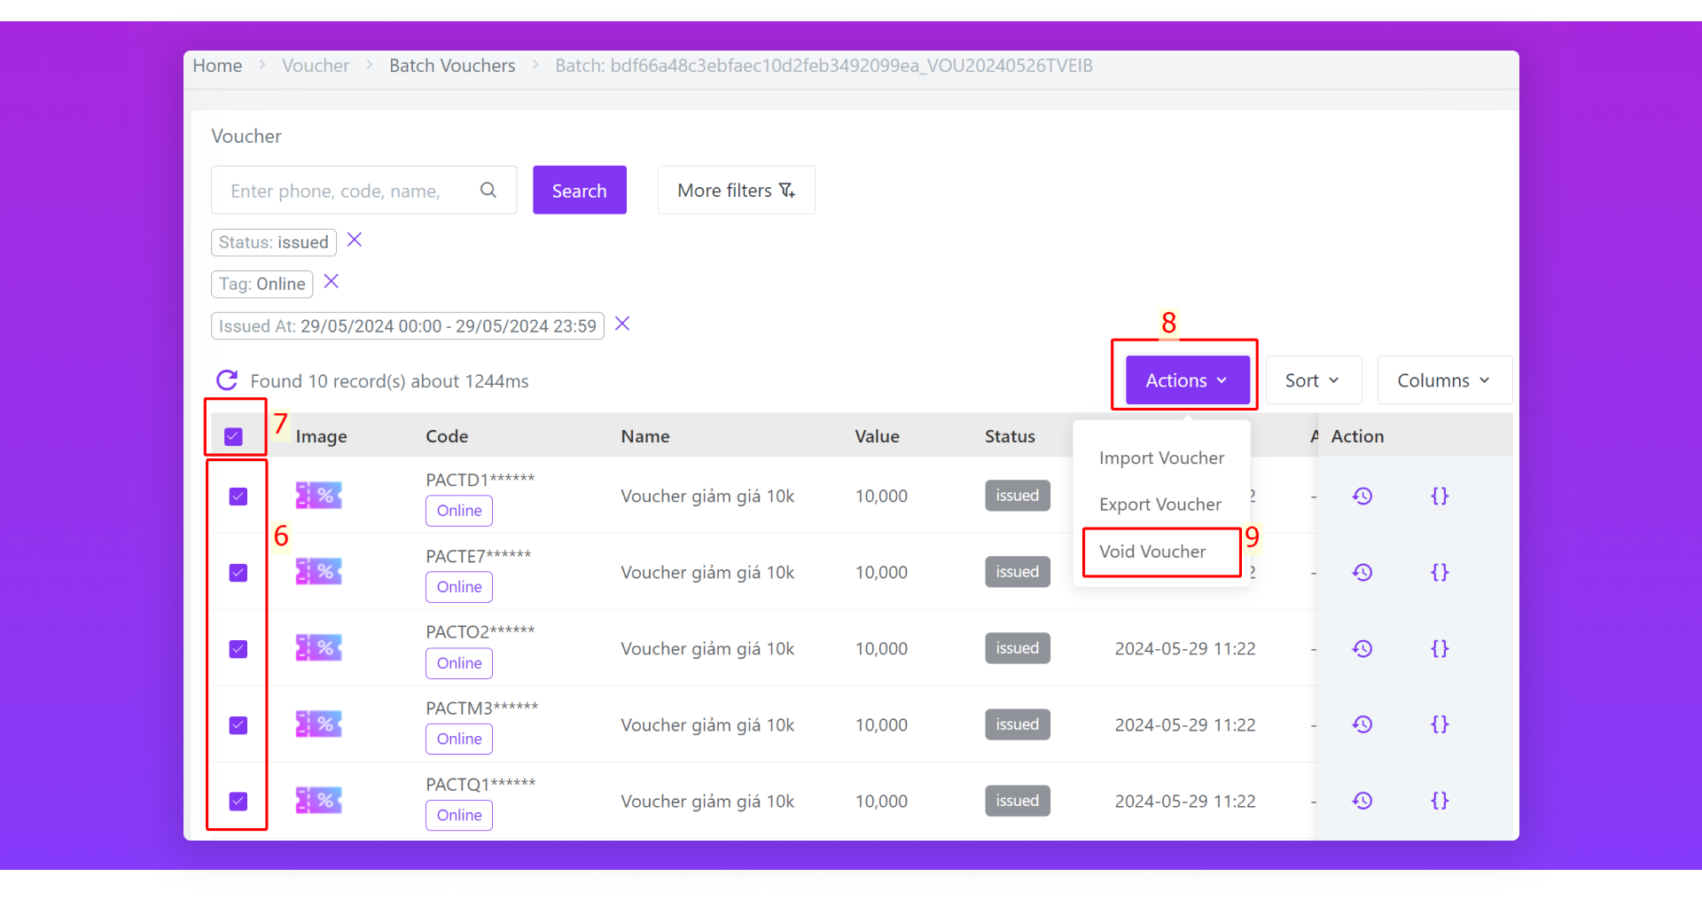Choose Export Voucher from Actions menu
Image resolution: width=1702 pixels, height=900 pixels.
coord(1160,505)
